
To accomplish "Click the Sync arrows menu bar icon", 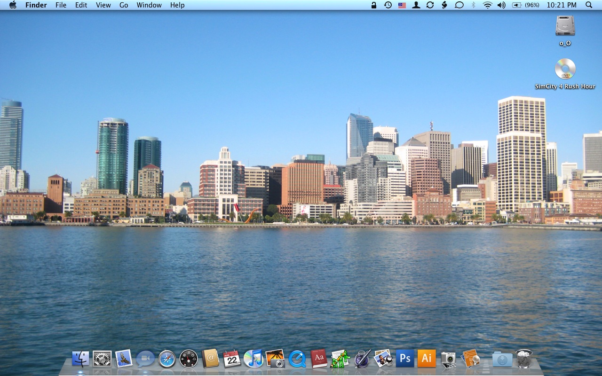I will pos(430,5).
